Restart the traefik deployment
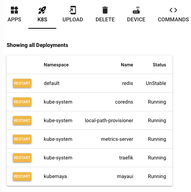Screen dimensions: 191x192 22,158
